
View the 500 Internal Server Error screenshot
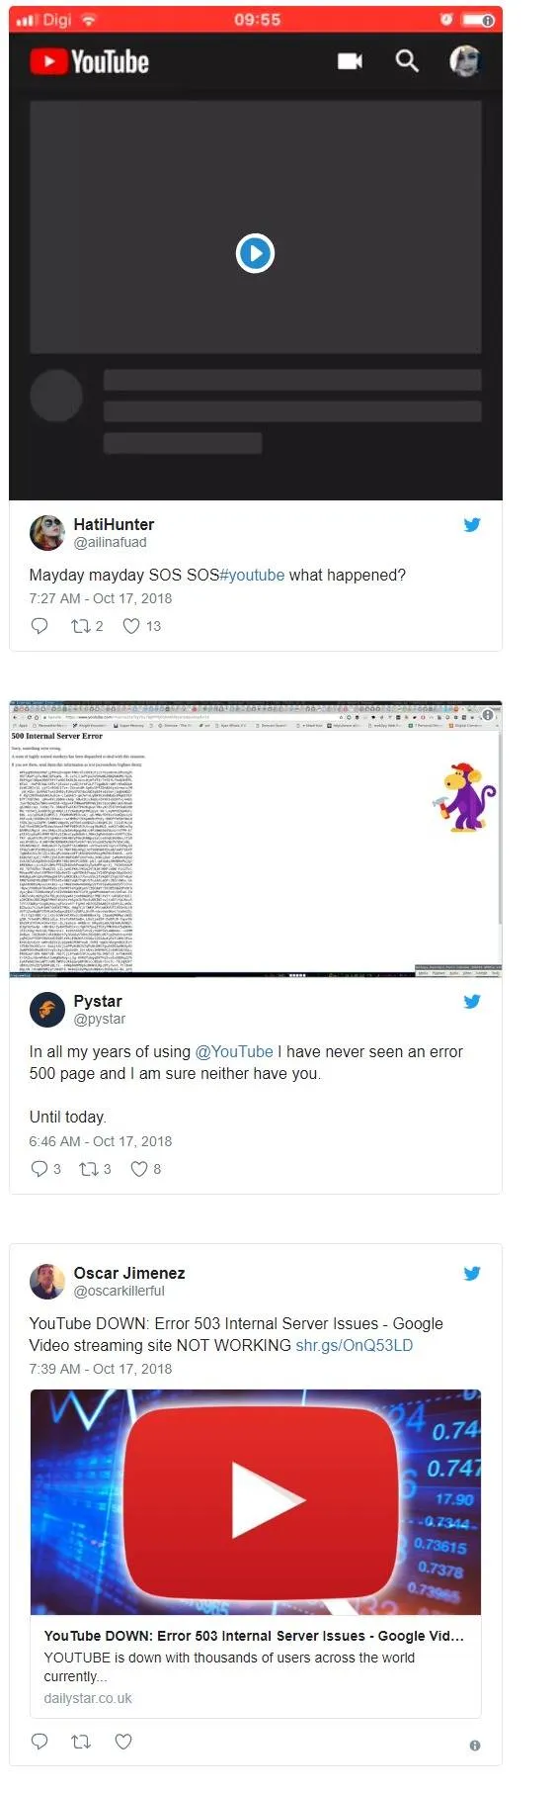coord(256,839)
